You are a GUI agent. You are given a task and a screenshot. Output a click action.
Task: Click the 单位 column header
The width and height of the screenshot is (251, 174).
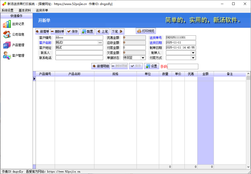click(148, 74)
